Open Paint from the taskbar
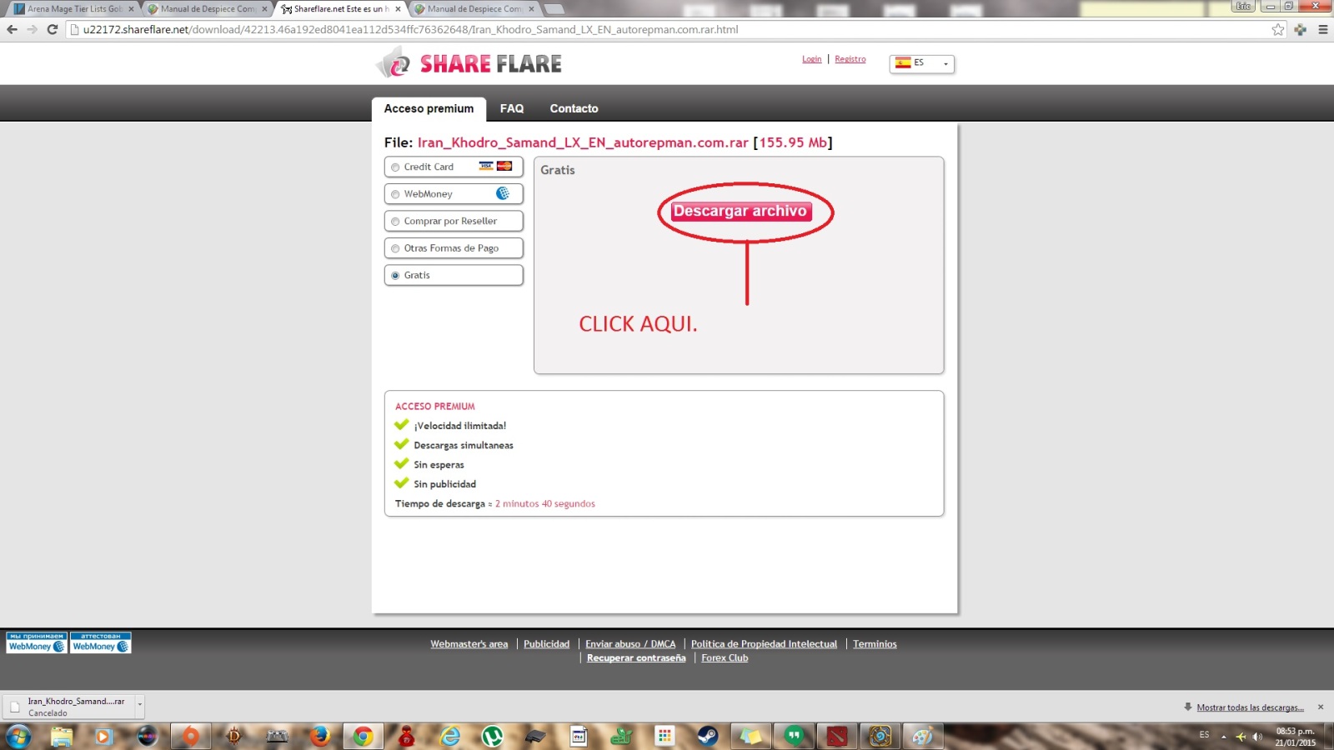This screenshot has width=1334, height=750. [923, 736]
